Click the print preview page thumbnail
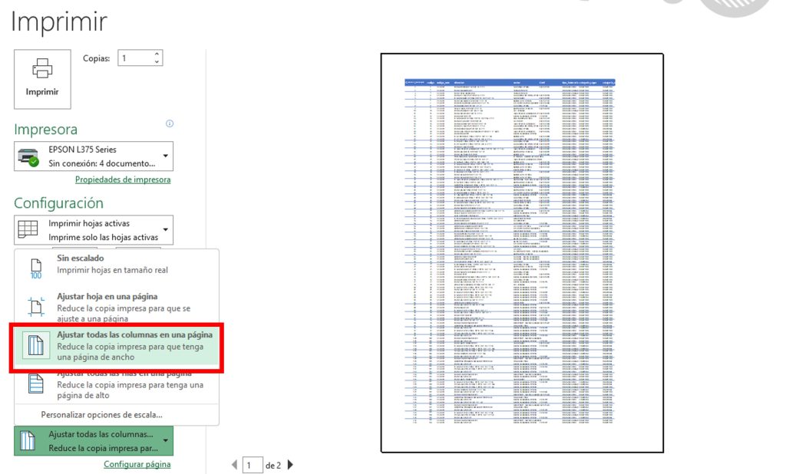786x474 pixels. click(x=521, y=253)
